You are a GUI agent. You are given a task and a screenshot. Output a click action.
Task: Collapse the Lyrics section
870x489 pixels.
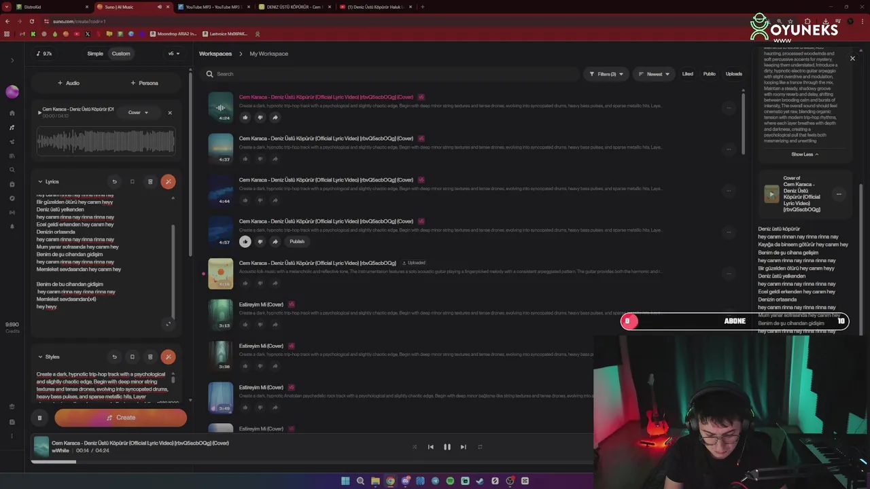click(x=40, y=182)
